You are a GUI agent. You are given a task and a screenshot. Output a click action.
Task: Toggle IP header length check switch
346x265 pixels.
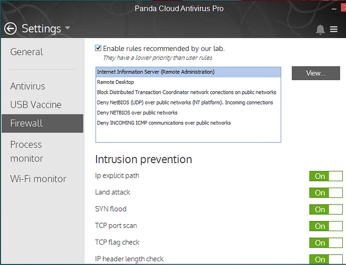[326, 259]
